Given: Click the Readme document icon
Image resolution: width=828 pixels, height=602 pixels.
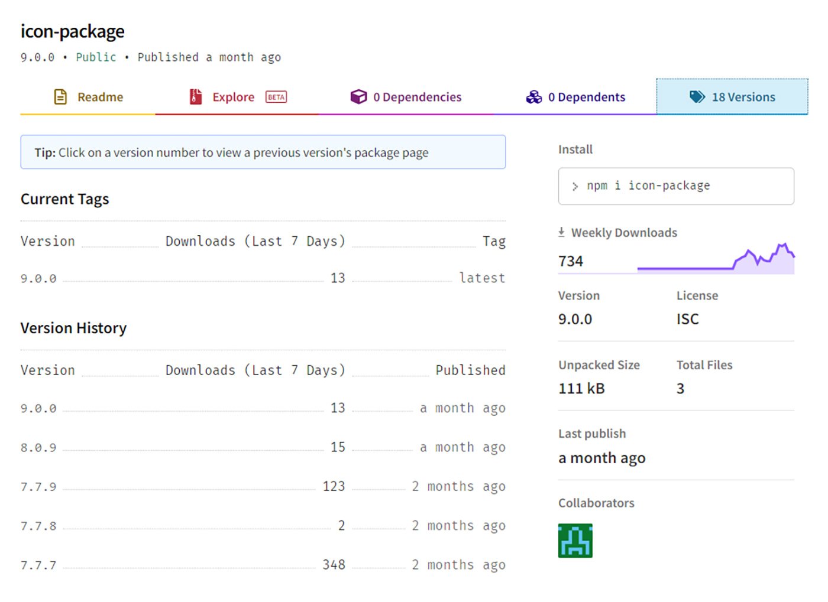Looking at the screenshot, I should pyautogui.click(x=60, y=97).
